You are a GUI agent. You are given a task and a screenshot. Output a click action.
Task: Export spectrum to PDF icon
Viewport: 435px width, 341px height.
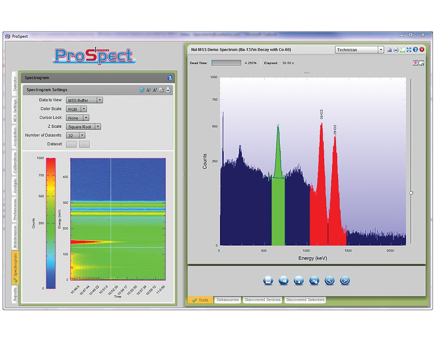click(390, 50)
